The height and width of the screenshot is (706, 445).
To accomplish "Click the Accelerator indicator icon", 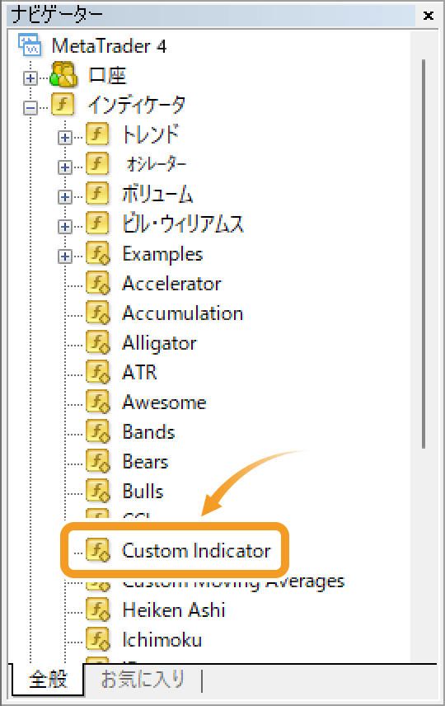I will point(97,283).
